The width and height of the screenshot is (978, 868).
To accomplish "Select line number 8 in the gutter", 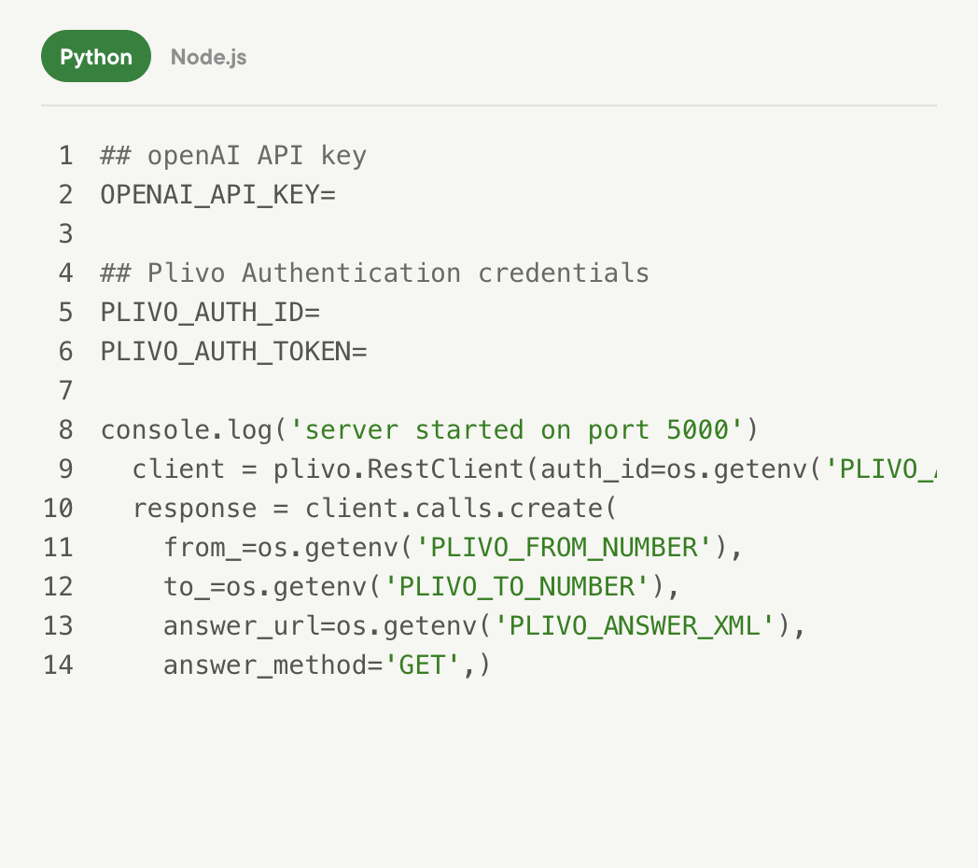I will pos(64,430).
